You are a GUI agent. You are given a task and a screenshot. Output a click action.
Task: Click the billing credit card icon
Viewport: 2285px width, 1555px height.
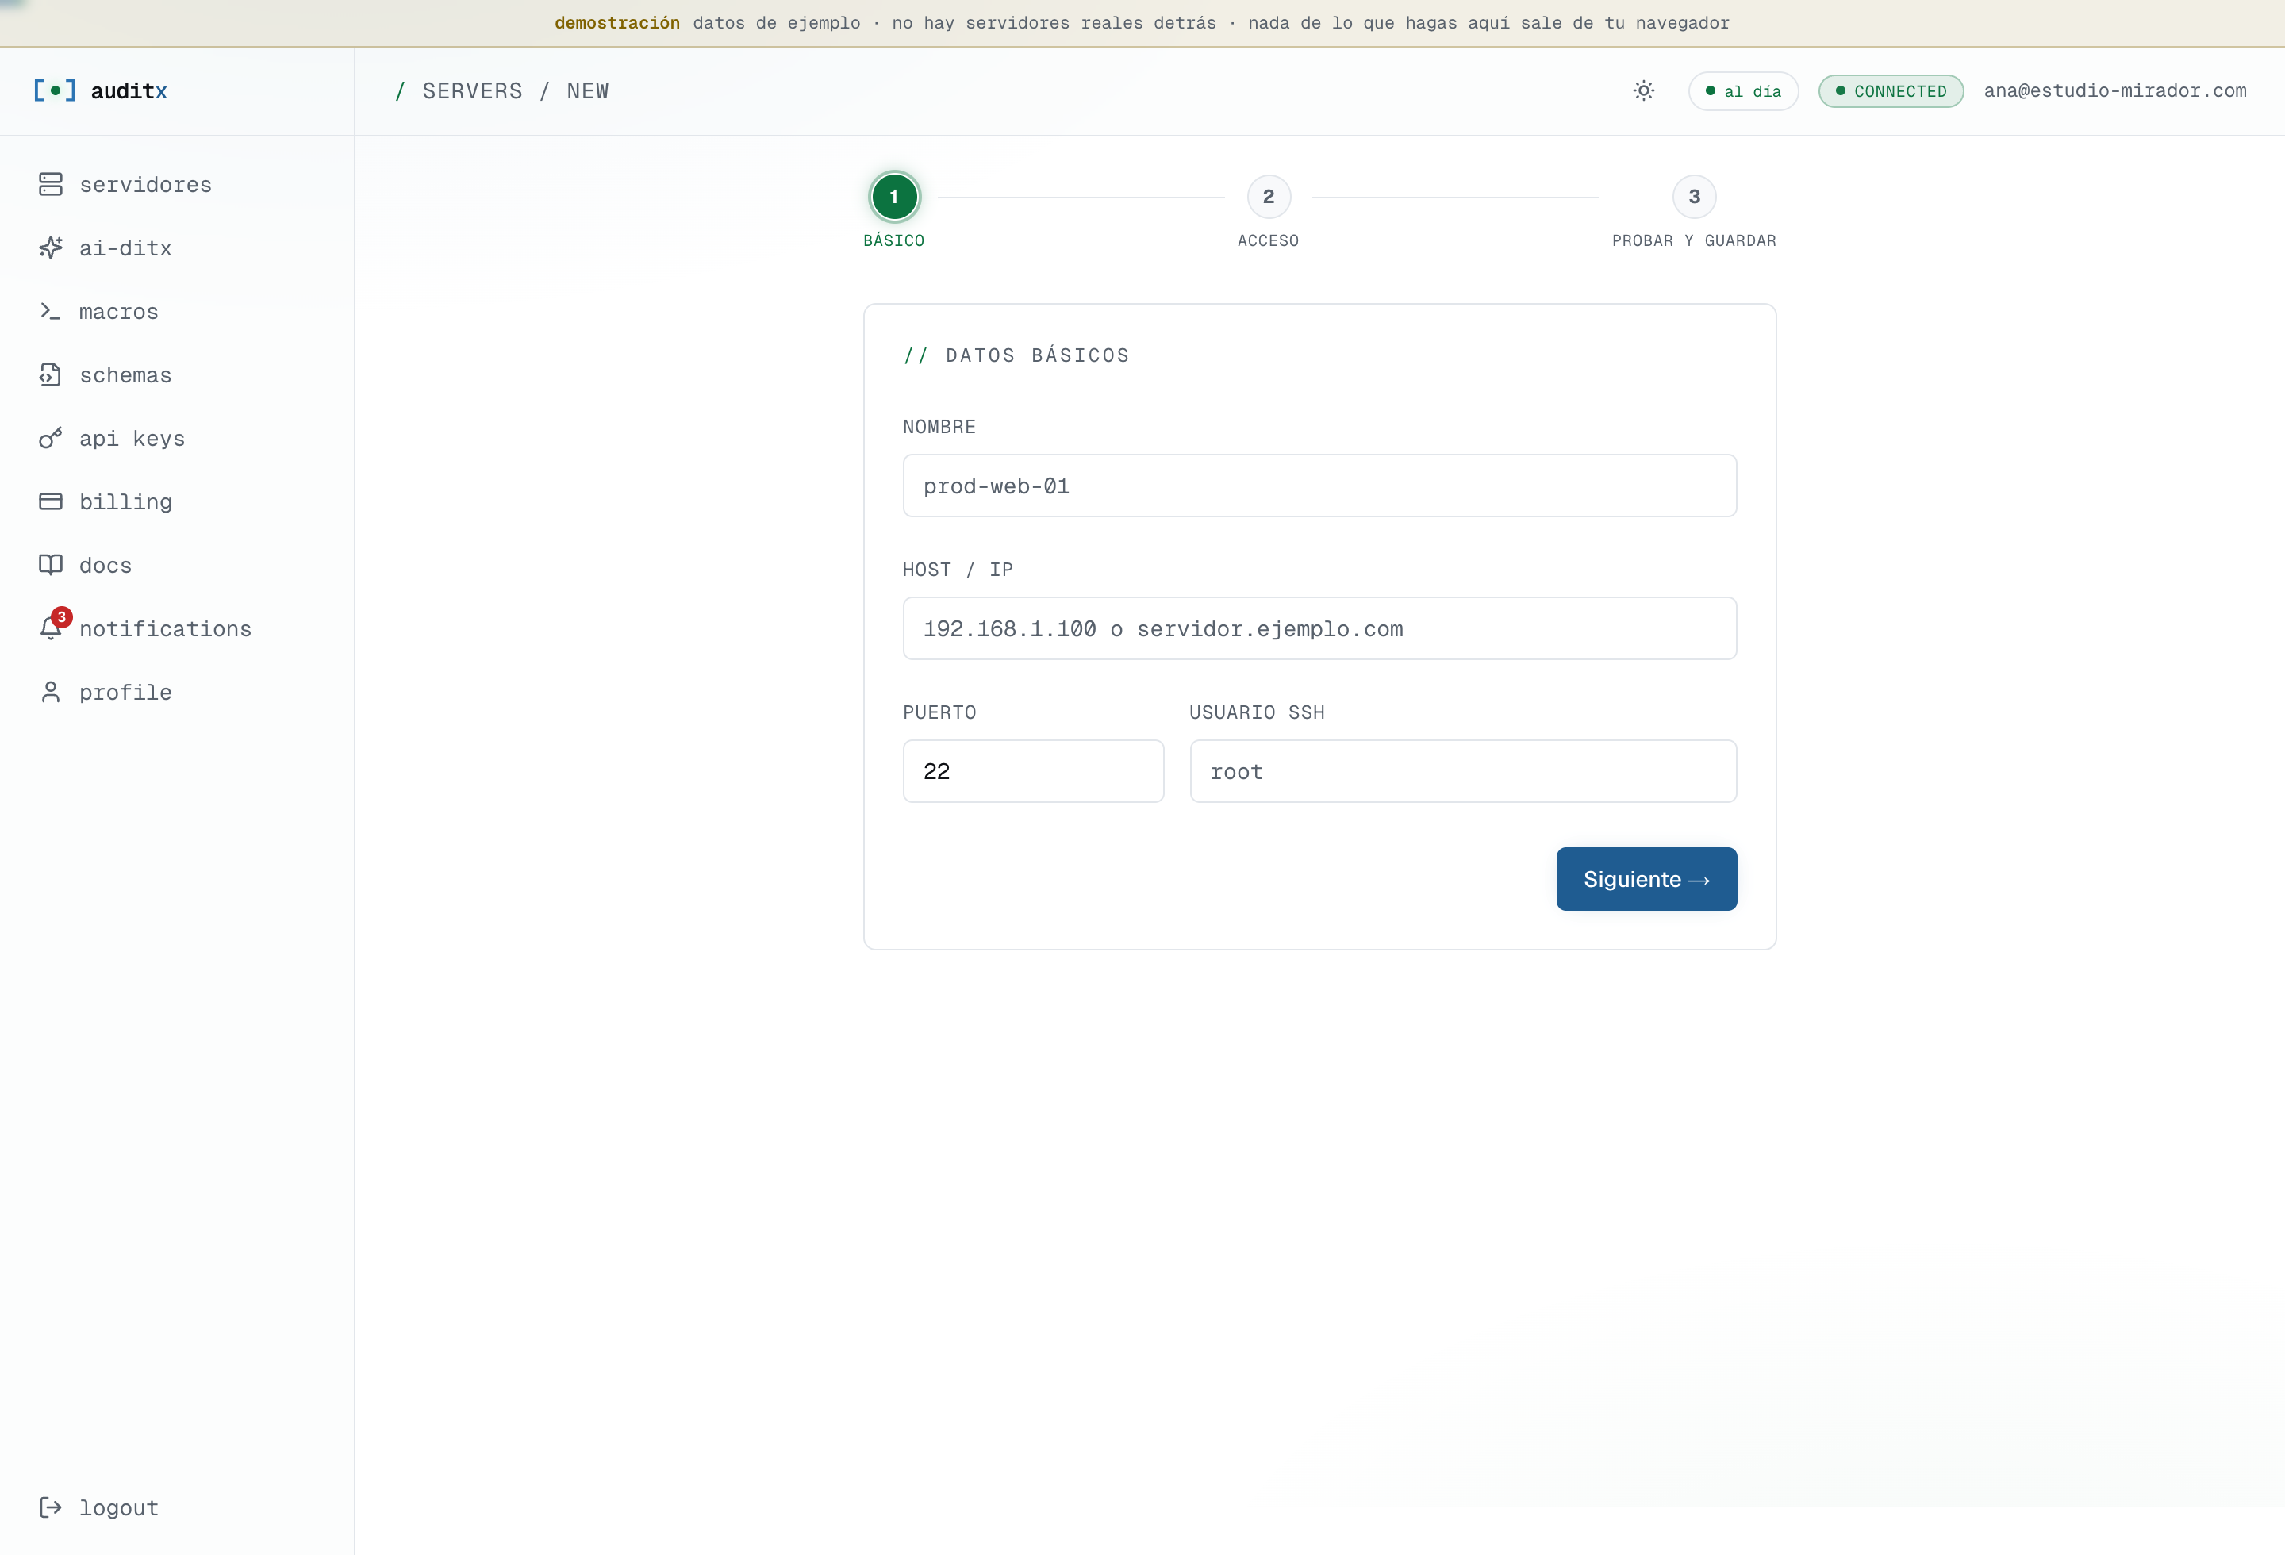(50, 501)
